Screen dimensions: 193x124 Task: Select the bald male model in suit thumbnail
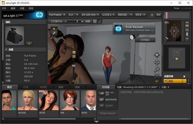tap(89, 100)
